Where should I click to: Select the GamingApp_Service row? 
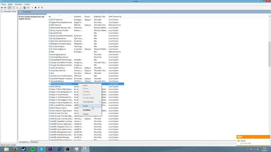[x=86, y=54]
